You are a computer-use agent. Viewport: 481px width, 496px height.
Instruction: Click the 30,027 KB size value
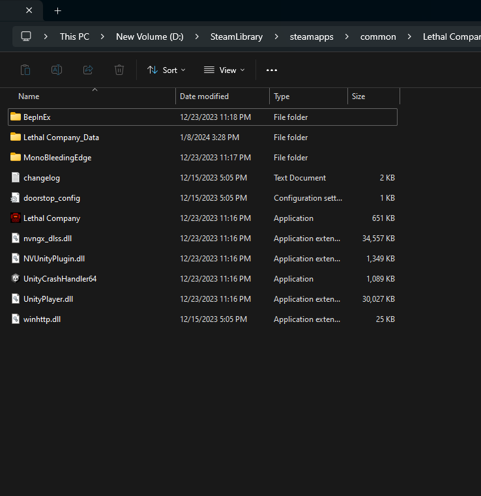click(378, 299)
